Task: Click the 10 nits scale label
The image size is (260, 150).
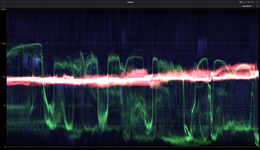Action: [5, 106]
